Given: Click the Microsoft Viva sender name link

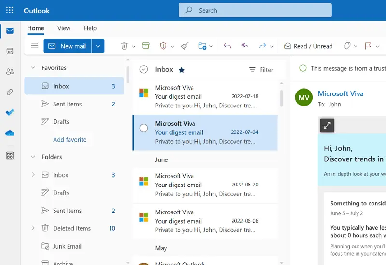Looking at the screenshot, I should point(341,93).
